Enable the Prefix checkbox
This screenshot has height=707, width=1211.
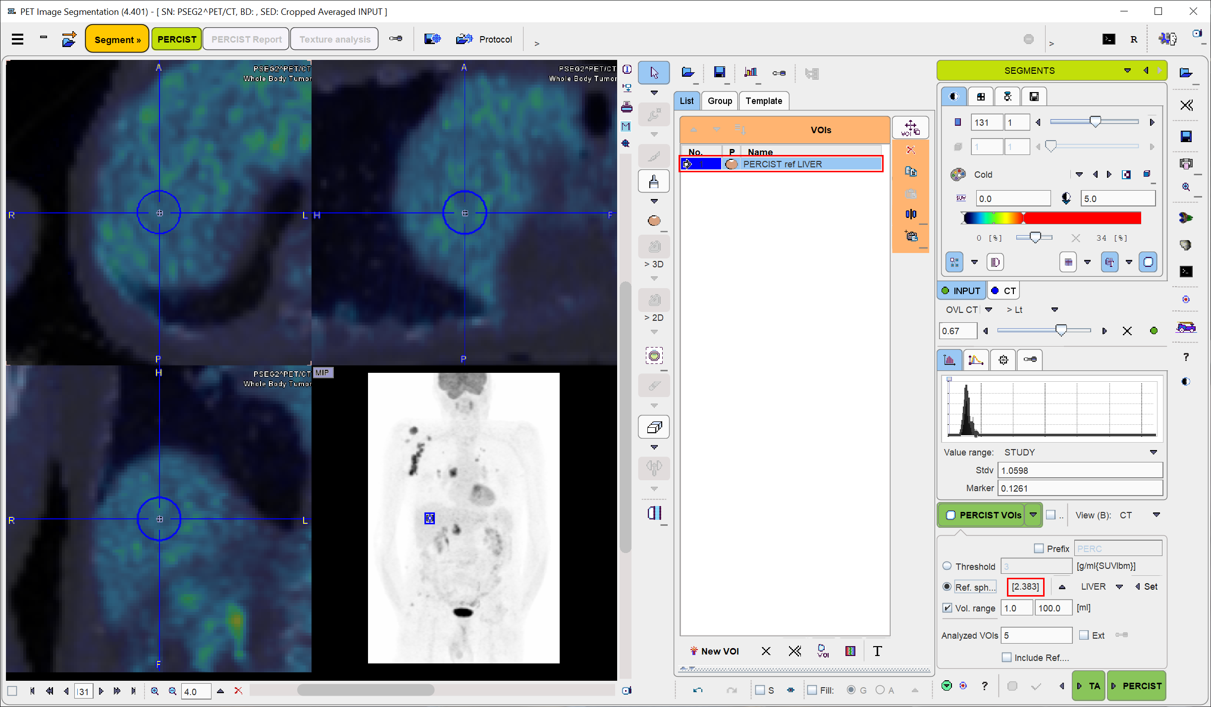tap(1039, 549)
